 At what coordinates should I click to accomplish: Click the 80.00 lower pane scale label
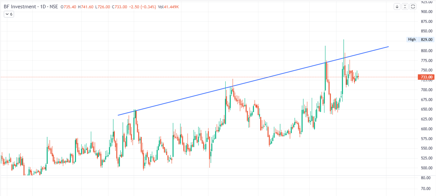425,178
